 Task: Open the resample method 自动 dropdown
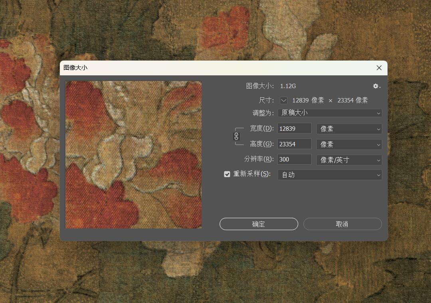click(x=330, y=175)
